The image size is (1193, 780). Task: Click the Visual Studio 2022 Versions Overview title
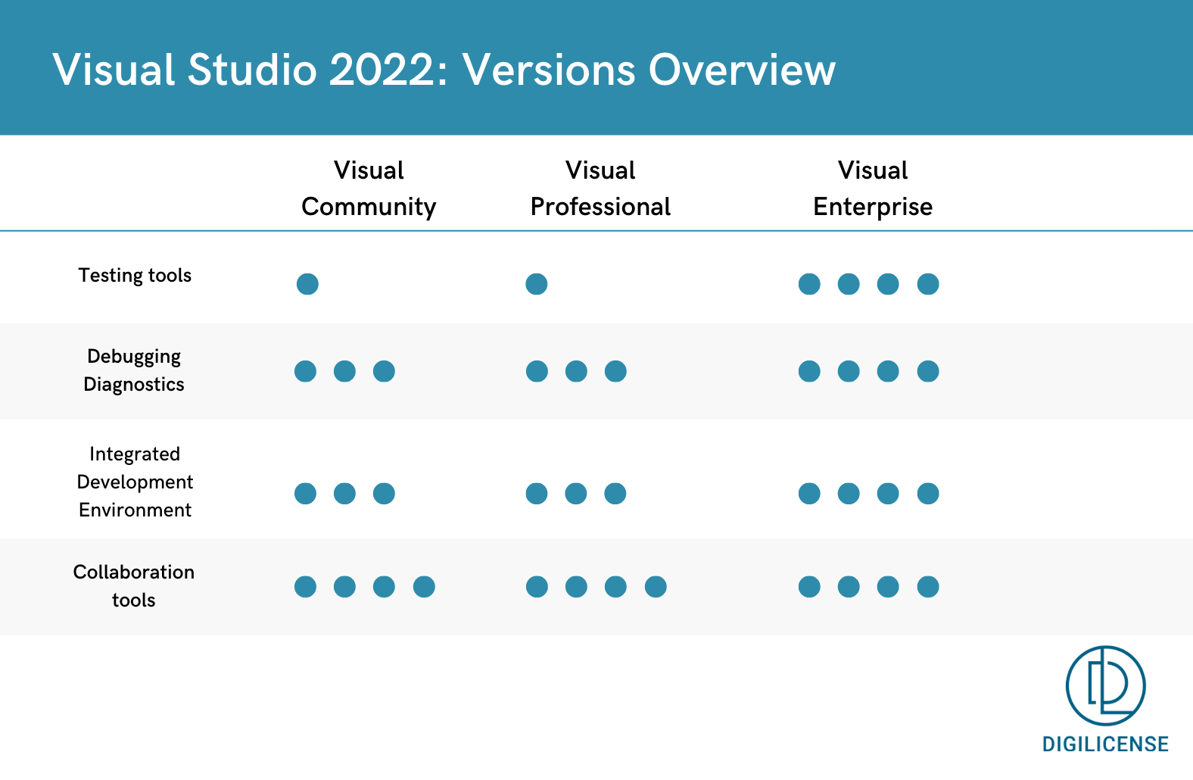(444, 70)
